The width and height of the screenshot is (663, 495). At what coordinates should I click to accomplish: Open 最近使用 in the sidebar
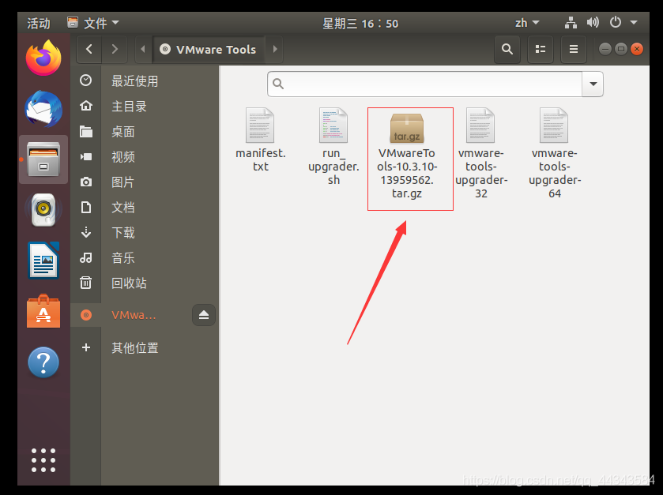(x=145, y=81)
